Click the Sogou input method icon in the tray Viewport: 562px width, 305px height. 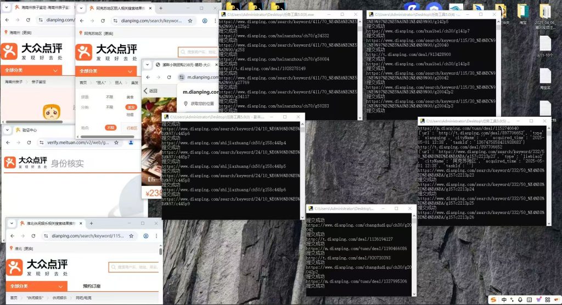tap(493, 300)
